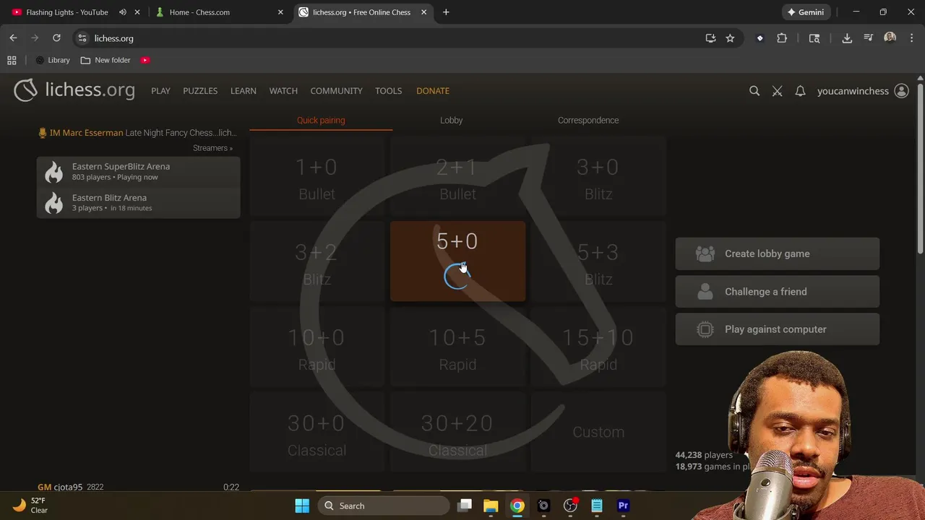Switch to Flashing Lights YouTube tab
The height and width of the screenshot is (520, 925).
pyautogui.click(x=66, y=12)
